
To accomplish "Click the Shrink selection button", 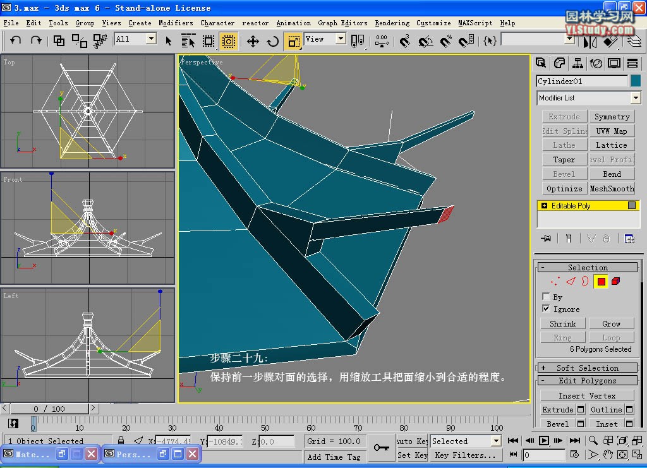I will [563, 323].
